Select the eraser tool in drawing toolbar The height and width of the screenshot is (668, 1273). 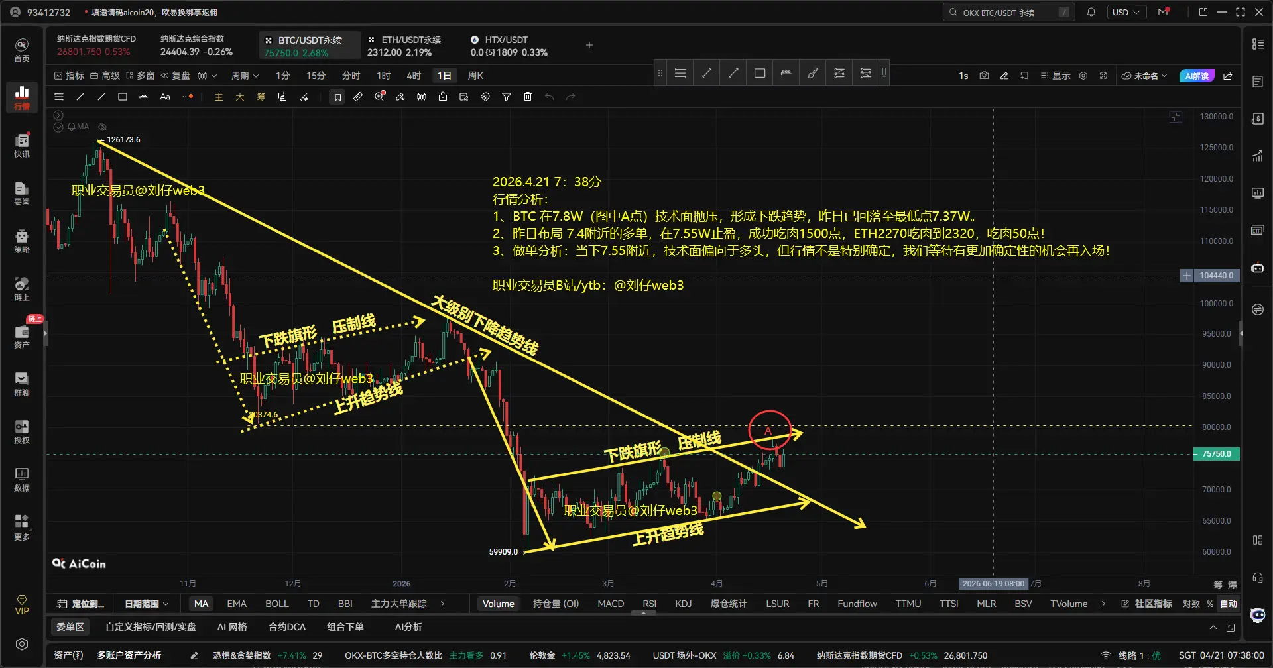pos(400,97)
